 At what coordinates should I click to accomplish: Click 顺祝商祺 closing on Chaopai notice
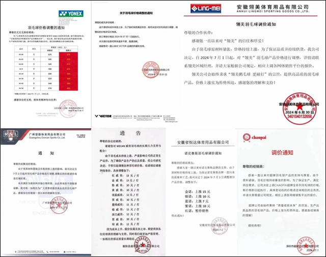pos(255,225)
